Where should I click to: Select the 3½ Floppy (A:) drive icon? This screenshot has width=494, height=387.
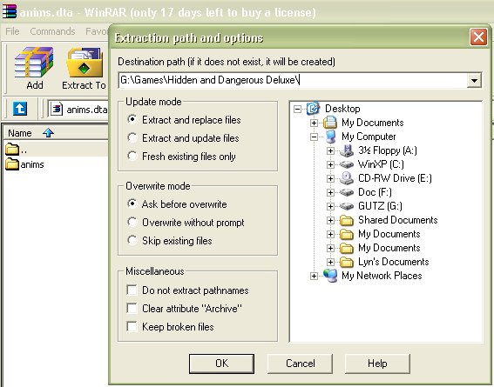pos(347,150)
